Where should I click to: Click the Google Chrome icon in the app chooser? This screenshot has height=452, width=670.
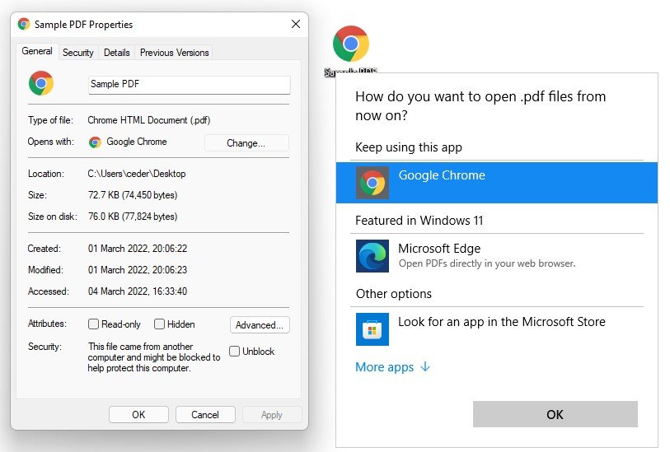(372, 183)
